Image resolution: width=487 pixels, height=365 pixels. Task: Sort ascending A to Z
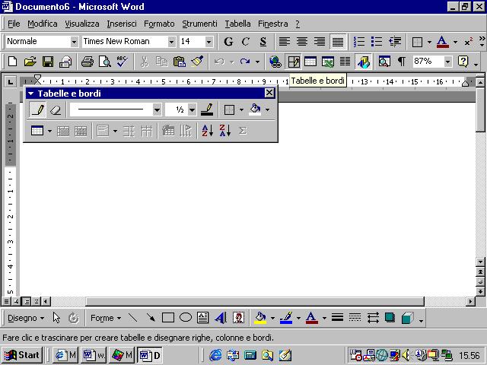click(x=207, y=131)
